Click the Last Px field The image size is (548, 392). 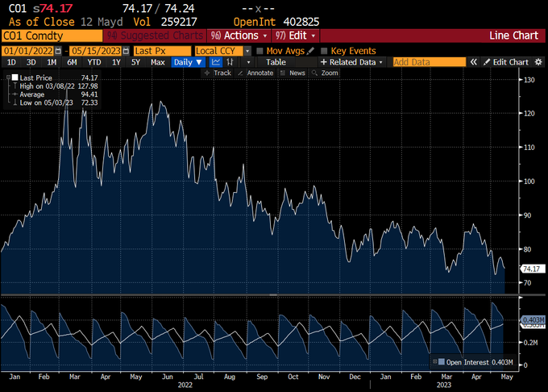(x=163, y=51)
